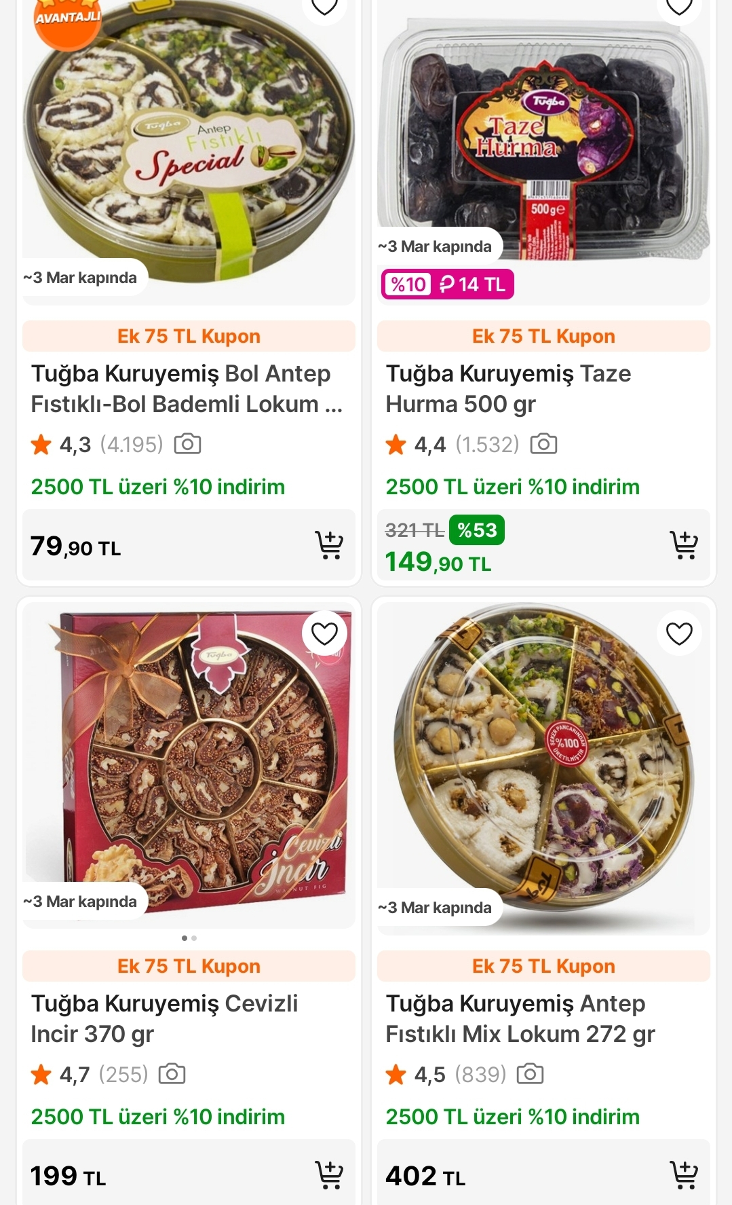This screenshot has height=1205, width=732.
Task: Toggle favorite heart on Special Lokum tin
Action: point(324,7)
